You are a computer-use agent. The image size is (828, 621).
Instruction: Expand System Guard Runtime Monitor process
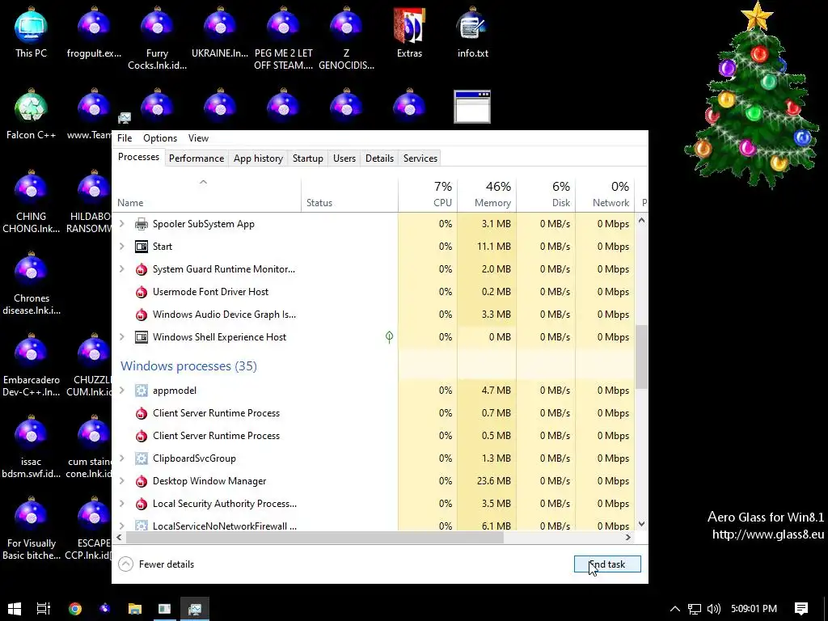(x=122, y=269)
